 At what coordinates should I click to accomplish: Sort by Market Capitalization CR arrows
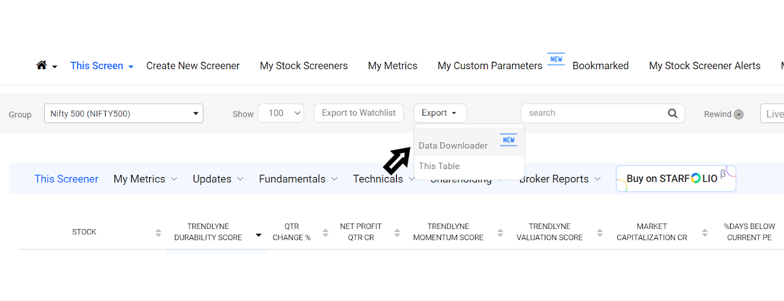tap(705, 233)
